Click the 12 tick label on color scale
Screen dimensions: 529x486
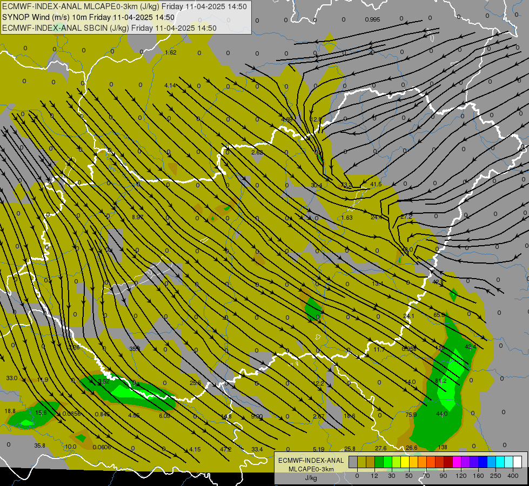click(374, 476)
